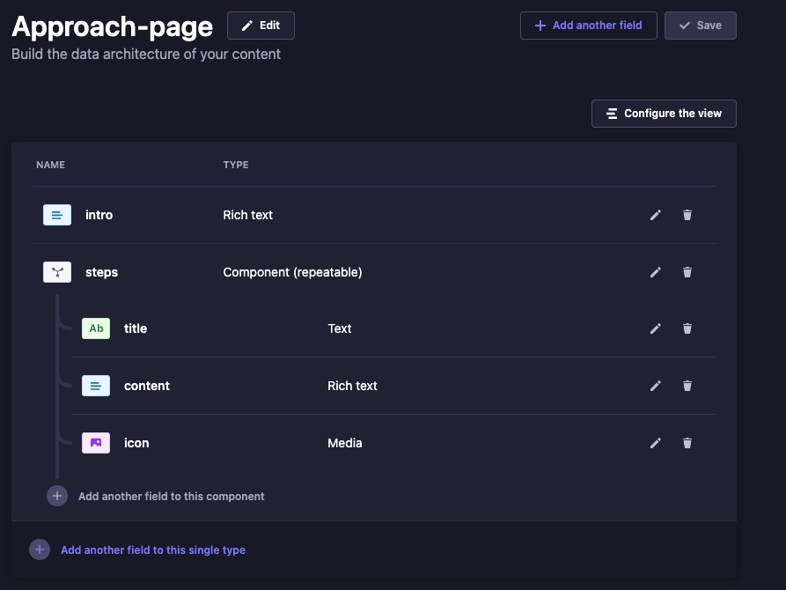The image size is (786, 590).
Task: Add another field to this component
Action: pos(156,496)
